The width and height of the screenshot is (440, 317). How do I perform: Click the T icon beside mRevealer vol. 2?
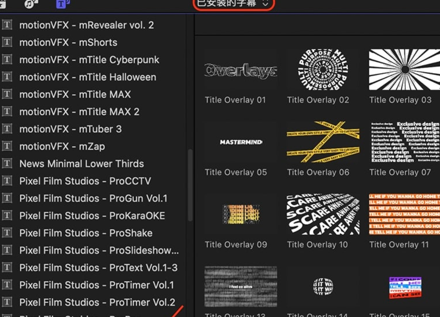click(7, 25)
